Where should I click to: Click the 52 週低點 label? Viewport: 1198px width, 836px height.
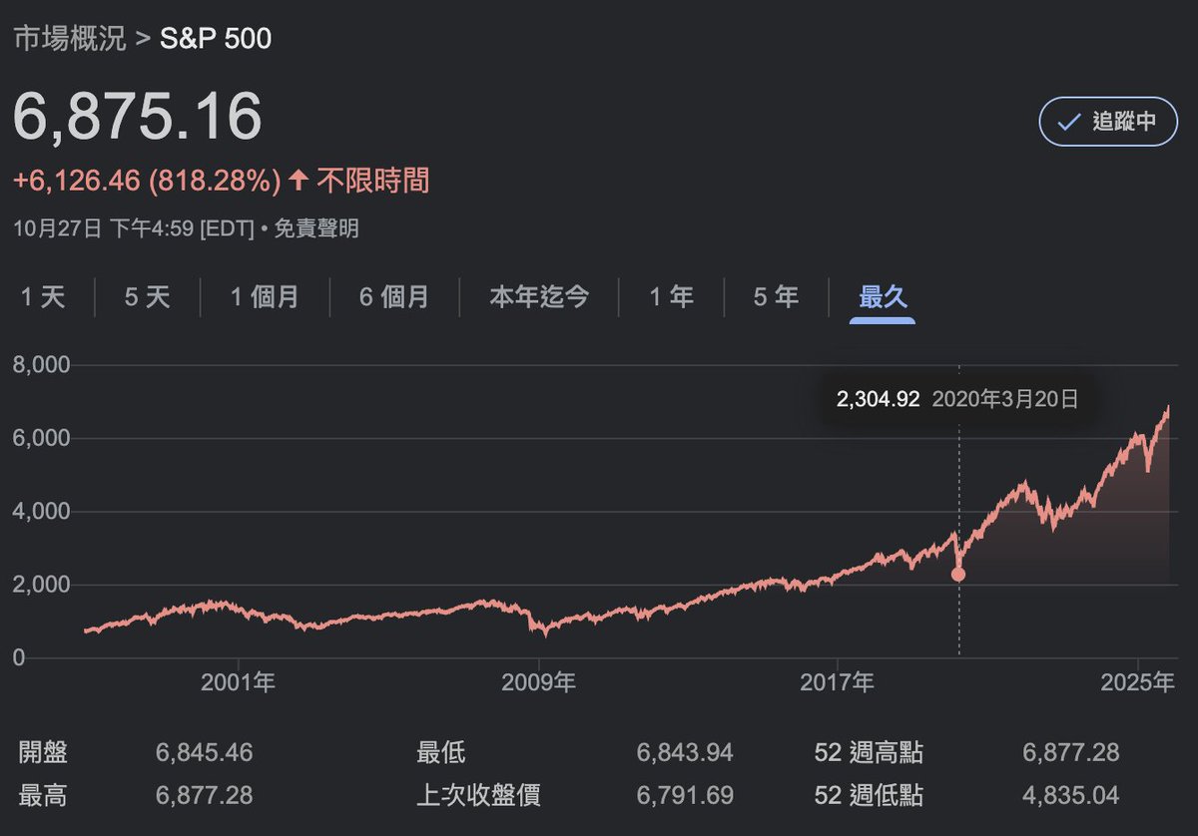pyautogui.click(x=868, y=795)
